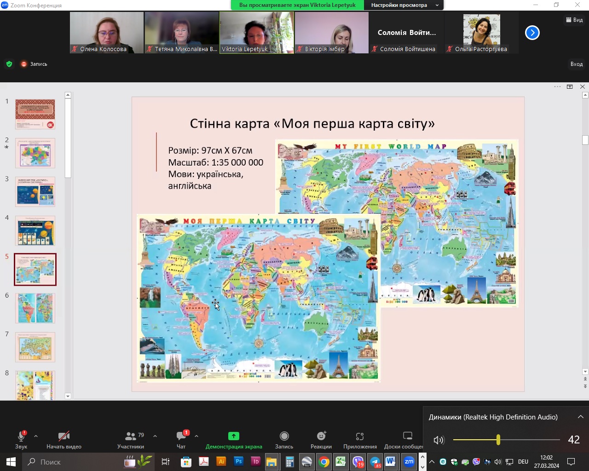Select slide 6 thumbnail in the panel

(x=35, y=308)
